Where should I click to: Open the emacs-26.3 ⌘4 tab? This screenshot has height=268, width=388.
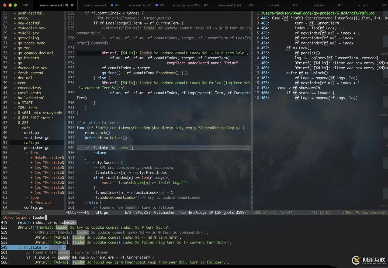click(x=190, y=5)
